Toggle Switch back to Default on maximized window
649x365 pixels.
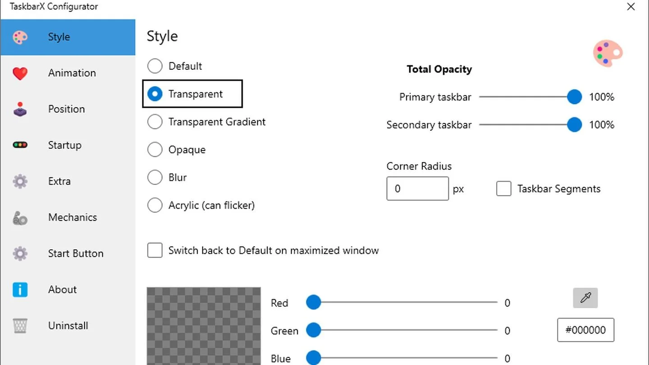tap(155, 250)
